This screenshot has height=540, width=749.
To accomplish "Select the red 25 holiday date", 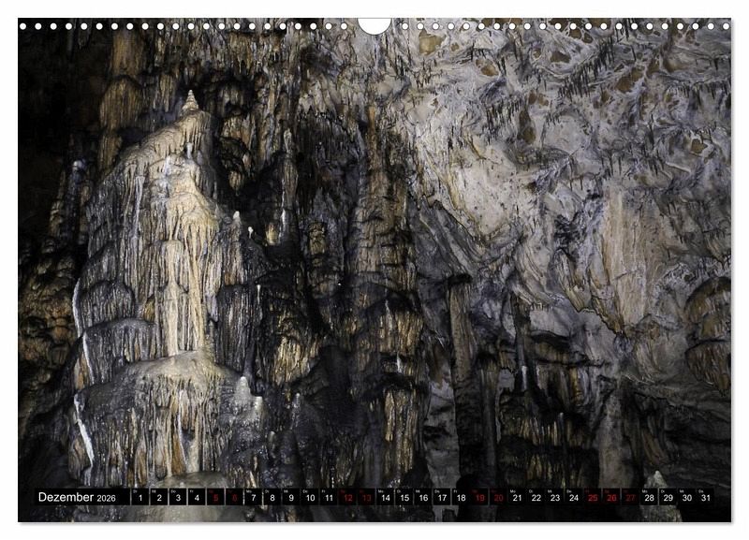I will (593, 498).
